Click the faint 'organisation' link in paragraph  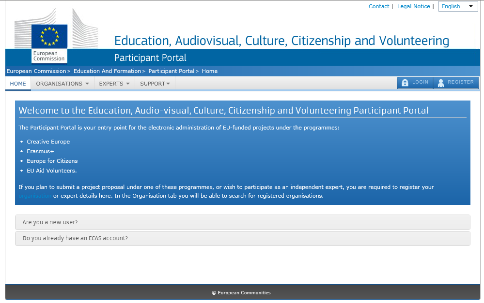pos(35,196)
